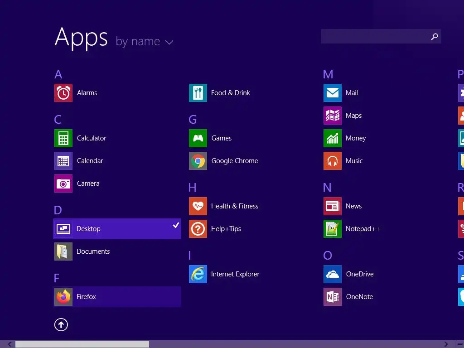This screenshot has height=348, width=464.
Task: Open the News app icon
Action: tap(333, 206)
